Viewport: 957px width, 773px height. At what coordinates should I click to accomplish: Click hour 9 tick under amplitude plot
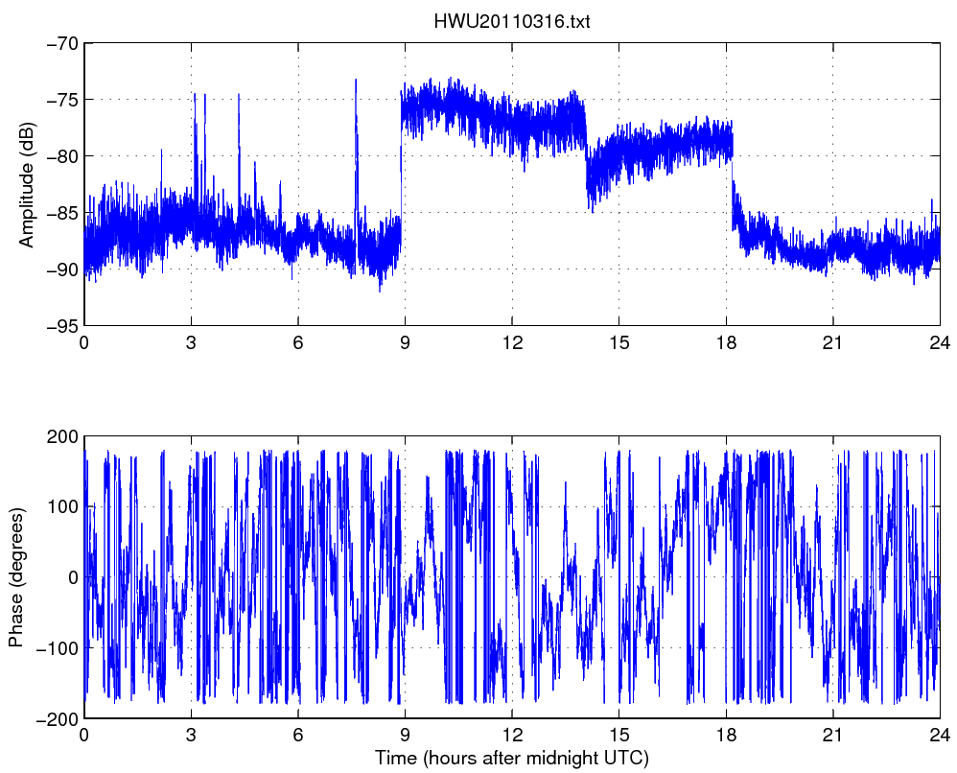click(x=406, y=342)
